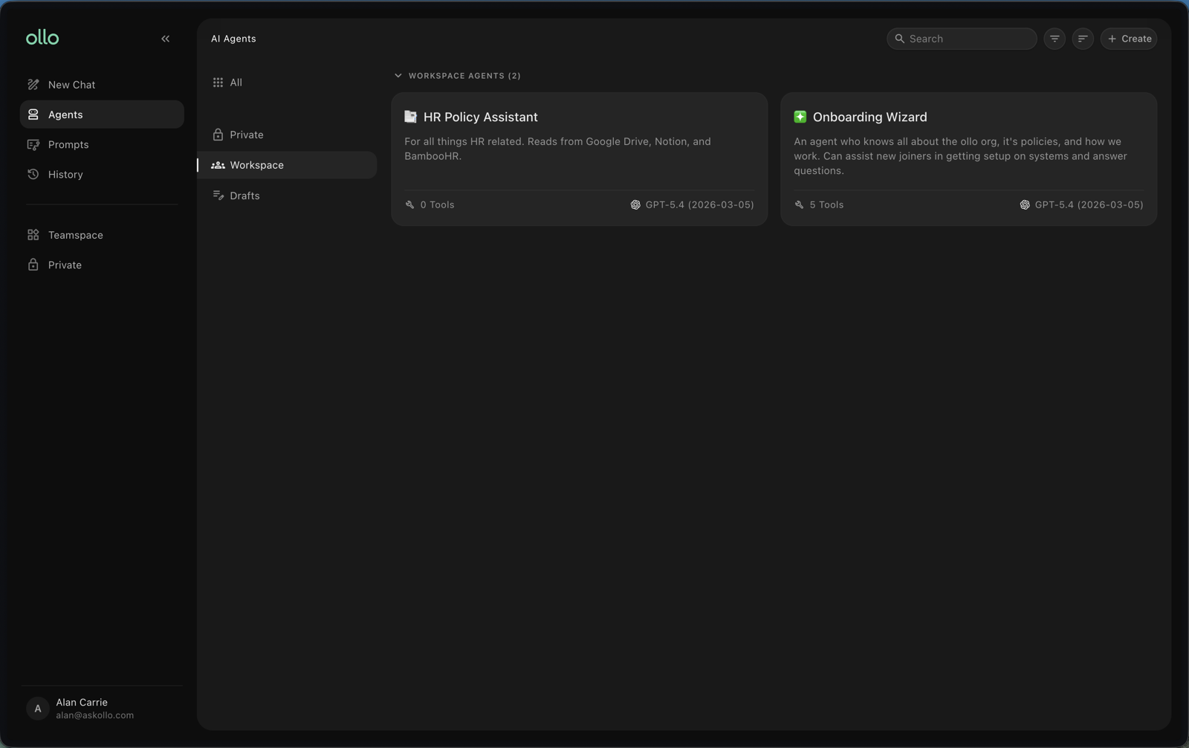Start a New Chat
The height and width of the screenshot is (748, 1189).
pos(102,85)
